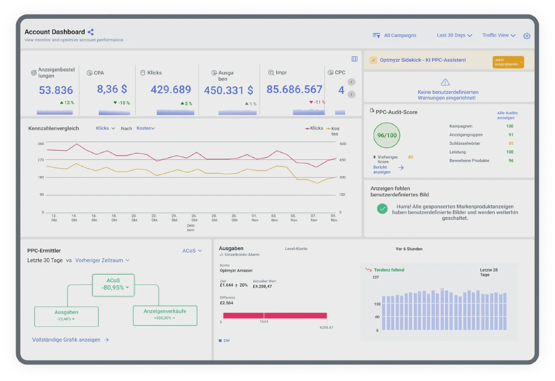
Task: Expand the Vorheriger Zeitraum dropdown
Action: click(x=103, y=260)
